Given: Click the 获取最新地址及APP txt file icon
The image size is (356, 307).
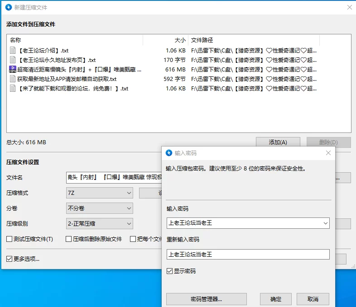Looking at the screenshot, I should [x=13, y=79].
